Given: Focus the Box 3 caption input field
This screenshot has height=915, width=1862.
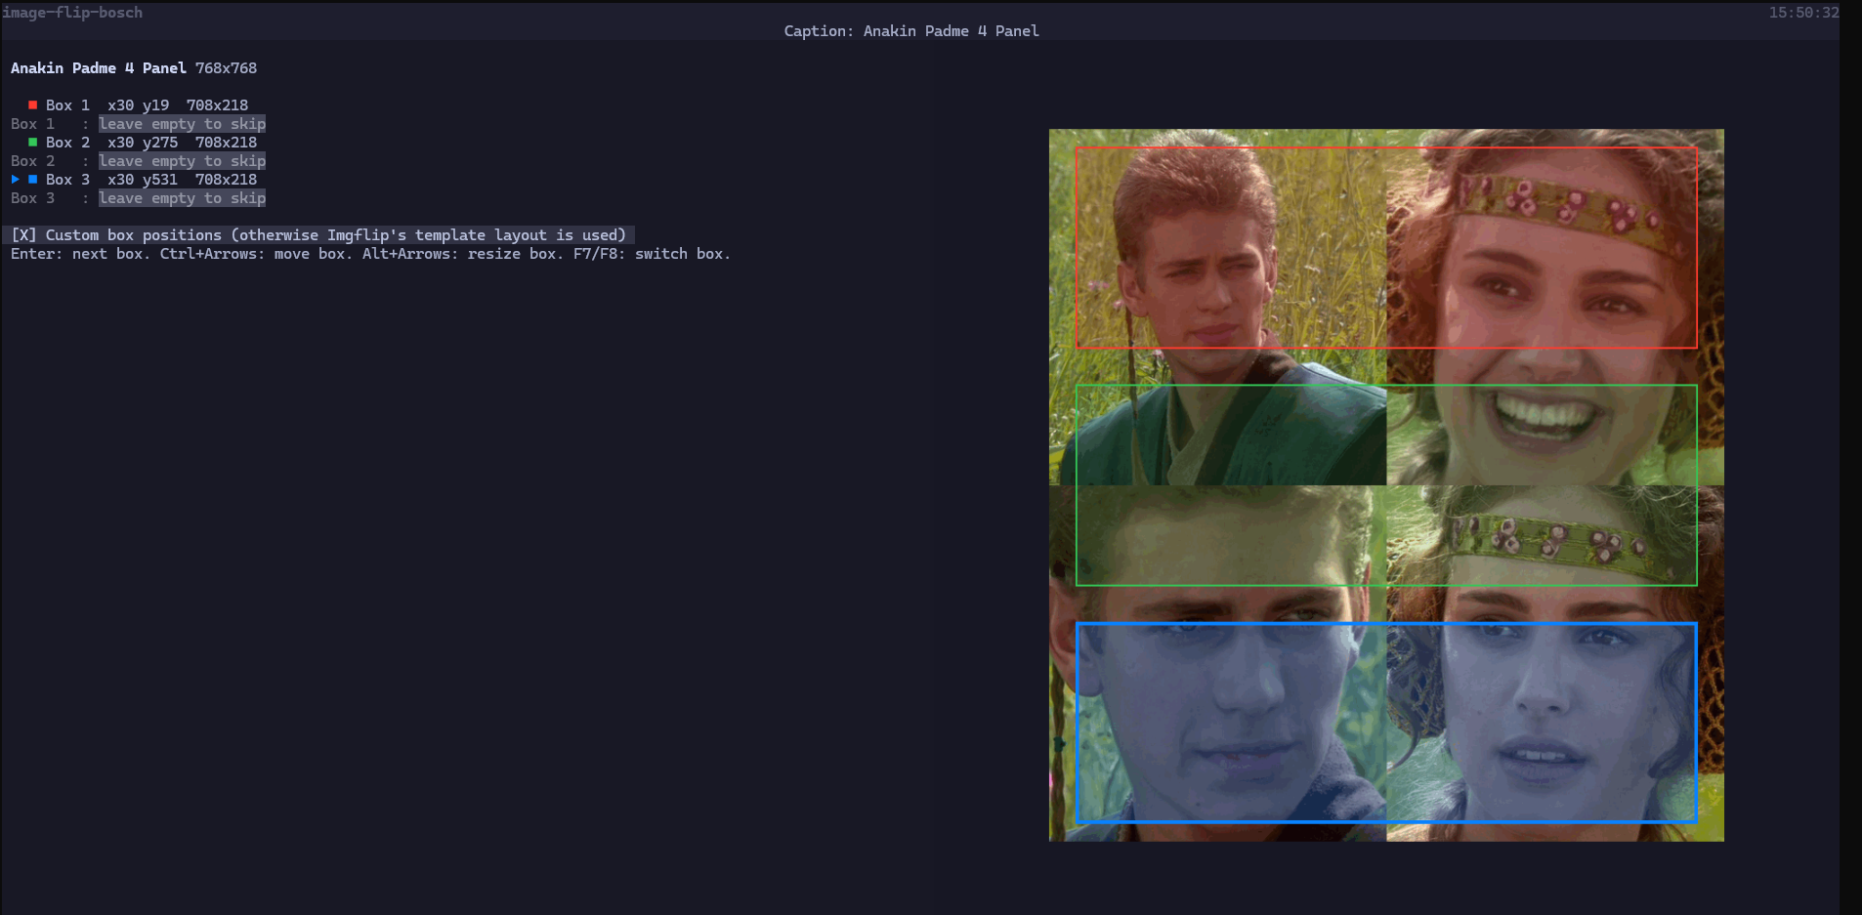Looking at the screenshot, I should tap(182, 198).
